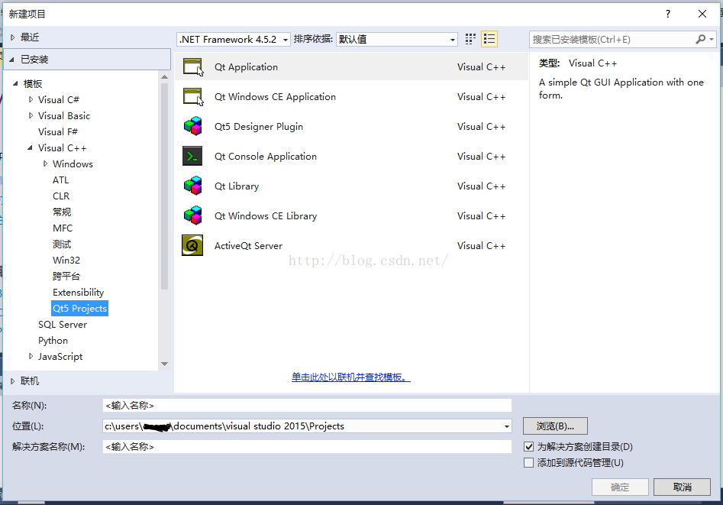Select CLR template category

pos(61,196)
